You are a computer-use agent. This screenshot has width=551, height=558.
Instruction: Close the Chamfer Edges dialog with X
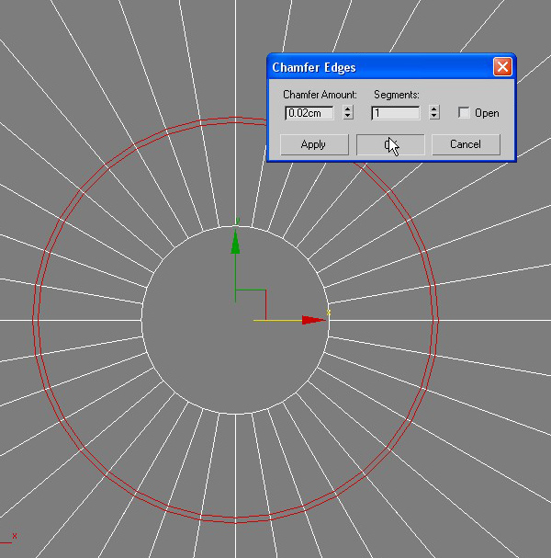502,67
